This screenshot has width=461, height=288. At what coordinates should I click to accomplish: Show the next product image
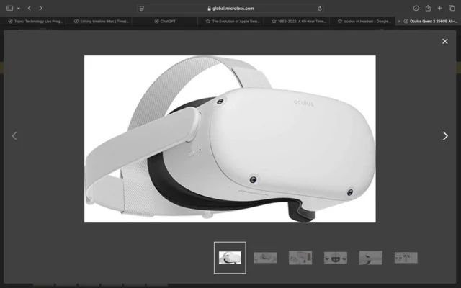coord(445,136)
